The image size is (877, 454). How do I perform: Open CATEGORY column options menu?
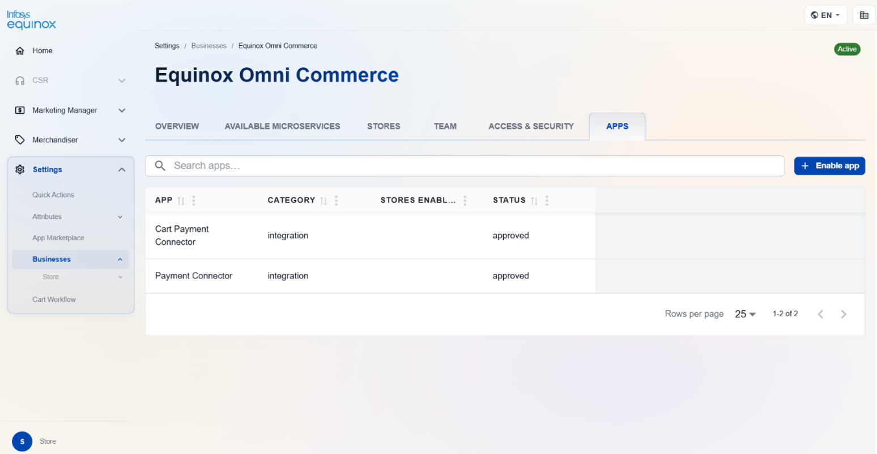336,201
